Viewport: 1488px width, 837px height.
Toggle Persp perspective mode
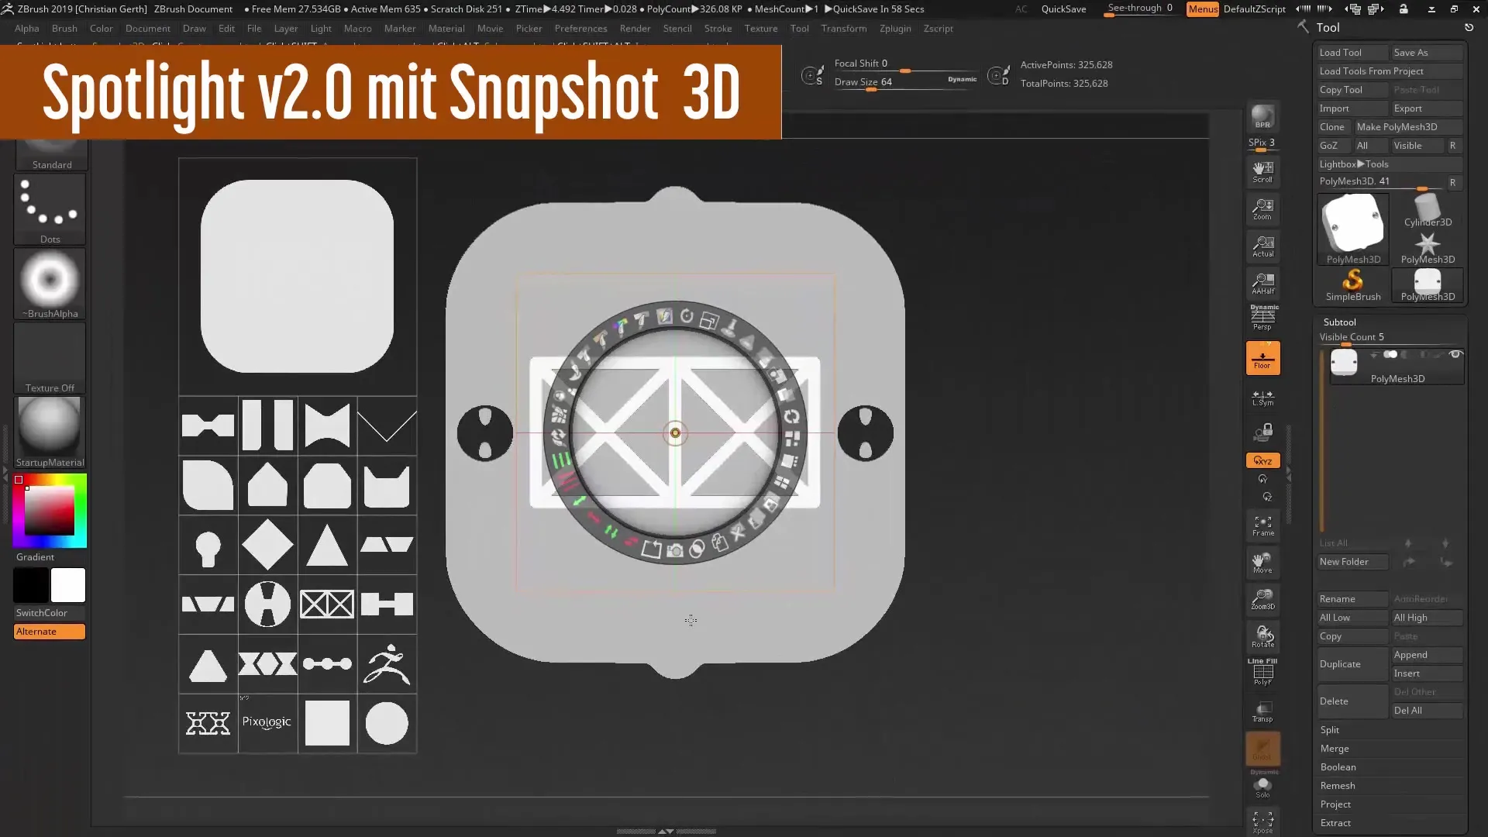click(x=1262, y=318)
